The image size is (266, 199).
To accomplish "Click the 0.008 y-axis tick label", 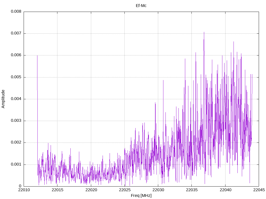I will click(x=16, y=12).
